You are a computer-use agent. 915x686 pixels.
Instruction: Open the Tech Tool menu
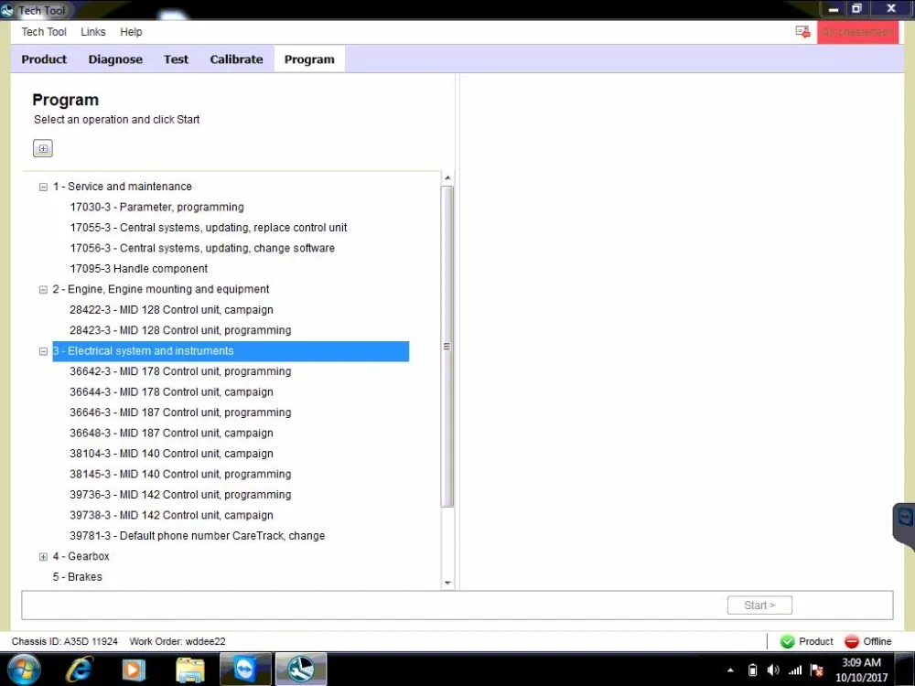[x=44, y=31]
